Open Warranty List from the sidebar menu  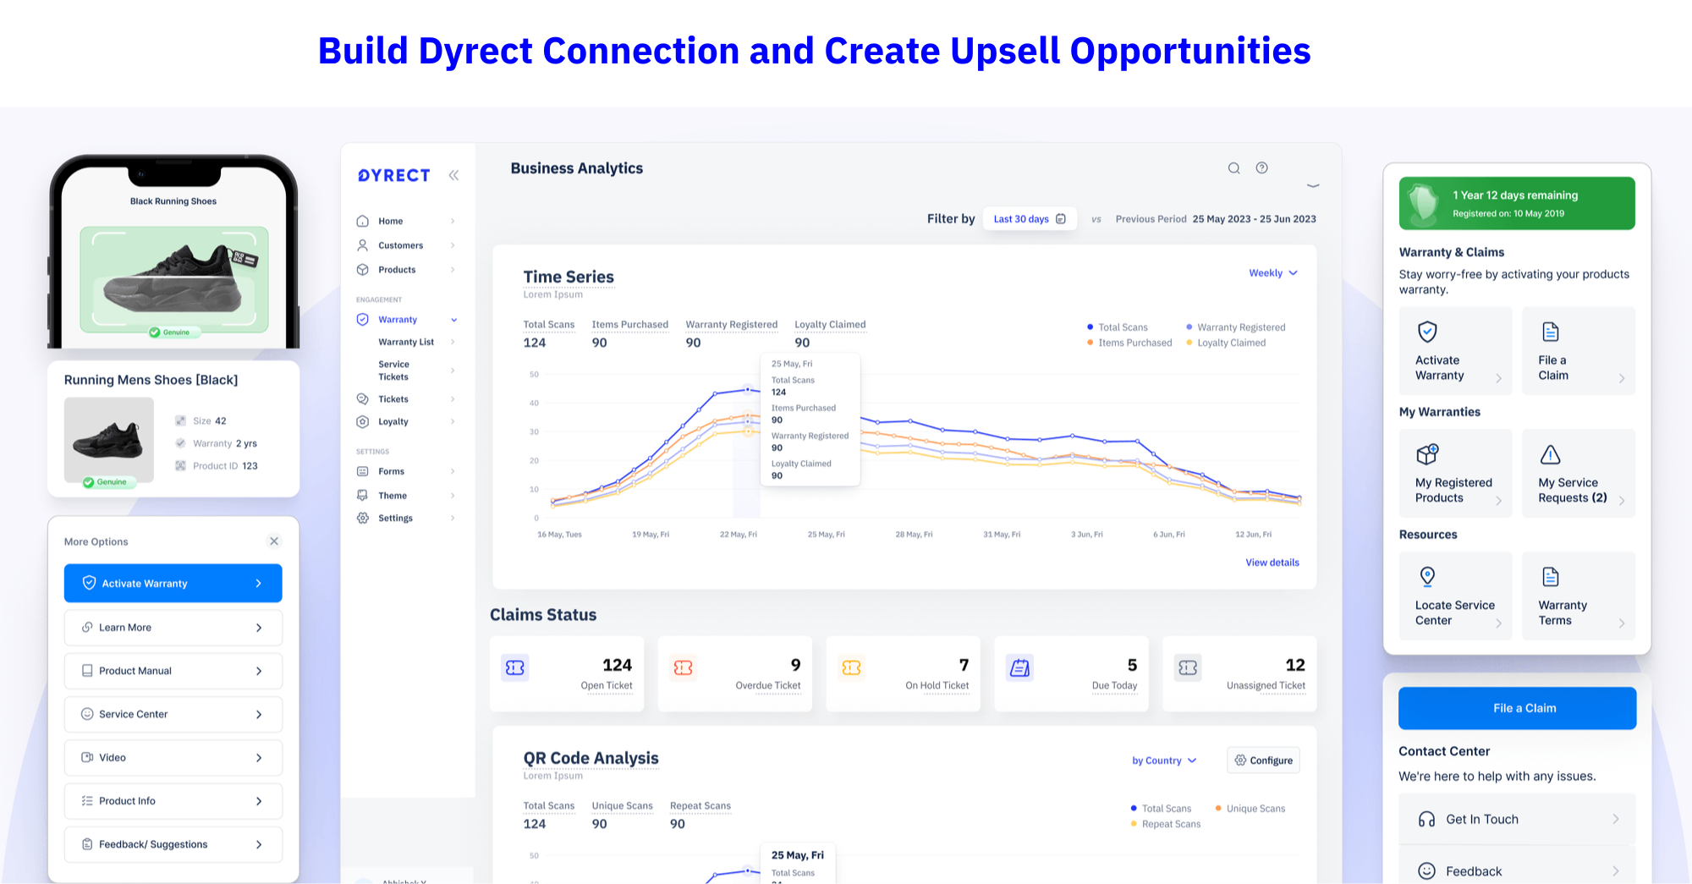point(406,342)
